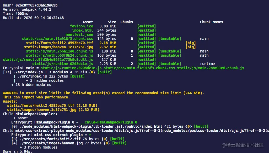Click the react dll.js asset name
This screenshot has width=269, height=153.
pos(48,60)
